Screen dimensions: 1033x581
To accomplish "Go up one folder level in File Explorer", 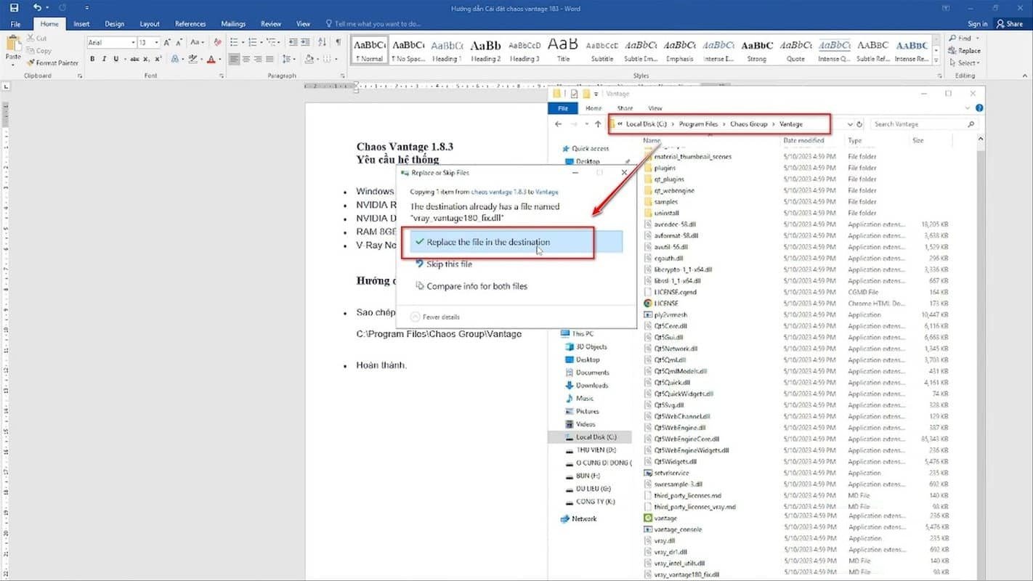I will click(x=598, y=124).
